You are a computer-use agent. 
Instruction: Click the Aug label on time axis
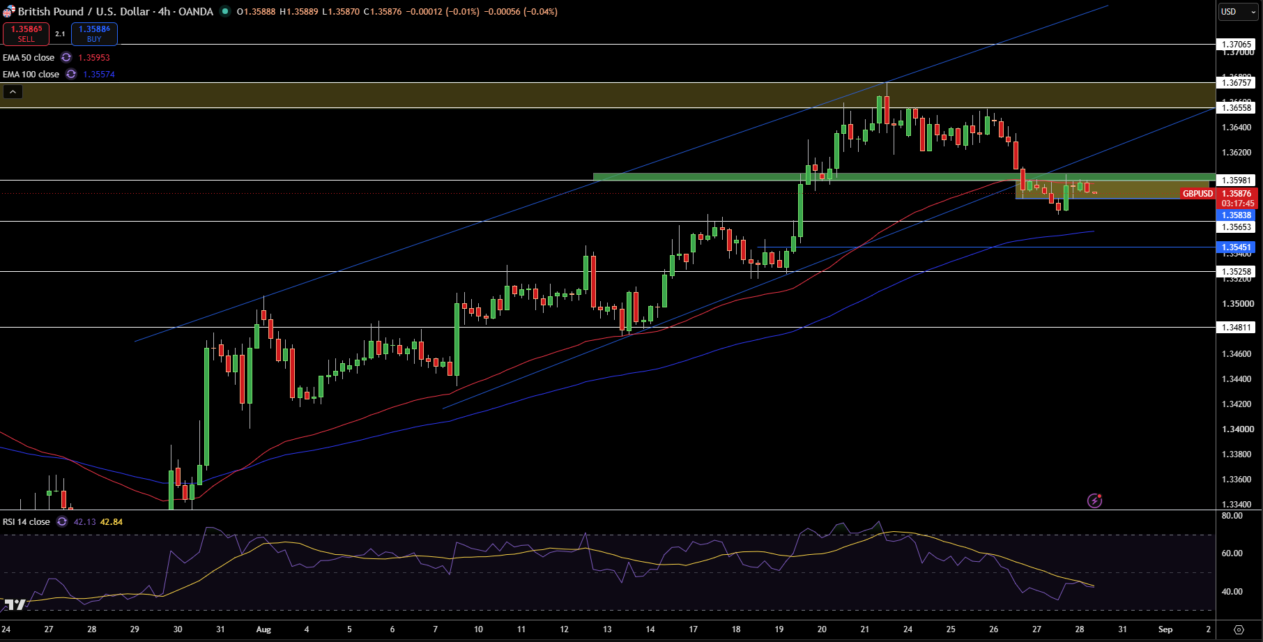coord(263,629)
